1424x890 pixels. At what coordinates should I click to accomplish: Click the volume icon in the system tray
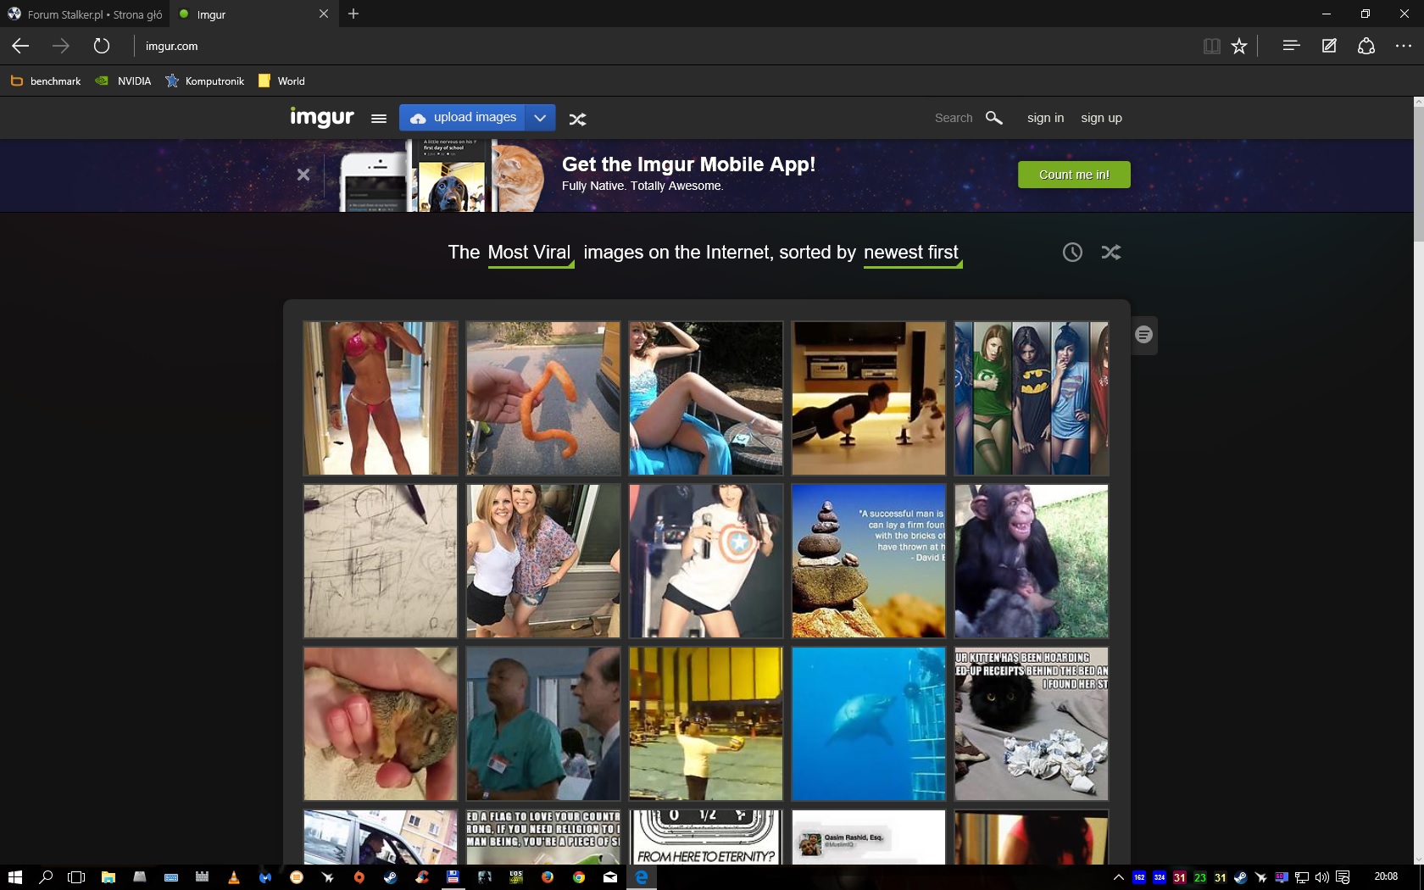(x=1322, y=877)
